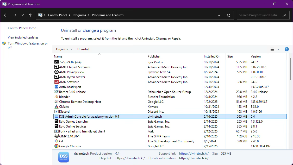Viewport: 293px width, 165px height.
Task: Click the Back navigation arrow
Action: 6,15
